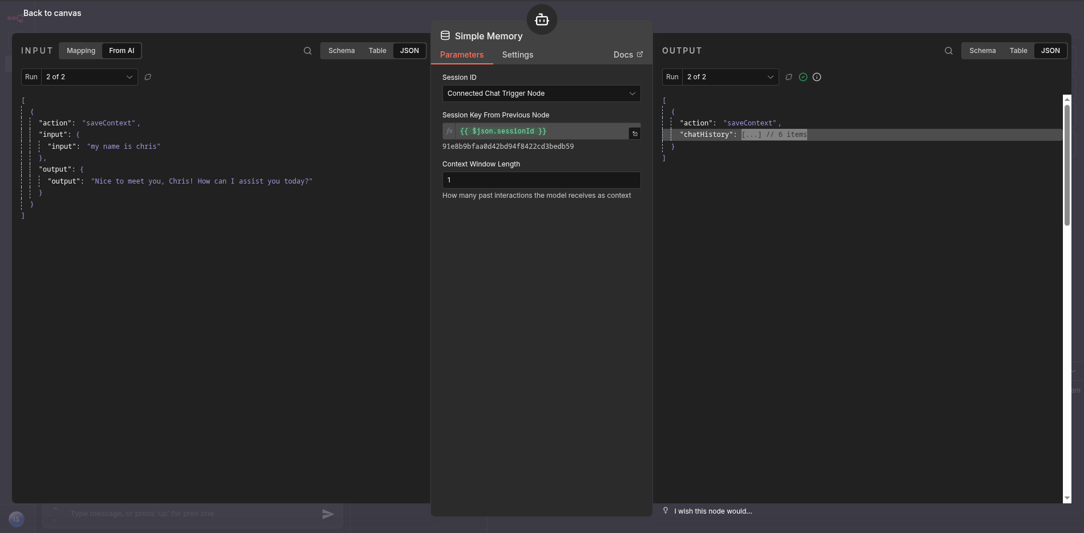1084x533 pixels.
Task: Open the Settings tab
Action: pos(517,55)
